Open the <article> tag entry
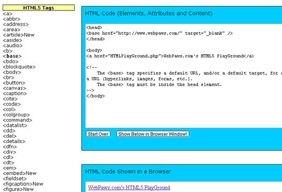Viewport: 282px width, 192px height. (18, 35)
